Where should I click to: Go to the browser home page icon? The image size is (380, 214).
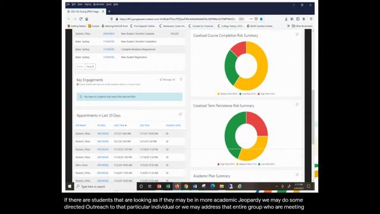[87, 19]
